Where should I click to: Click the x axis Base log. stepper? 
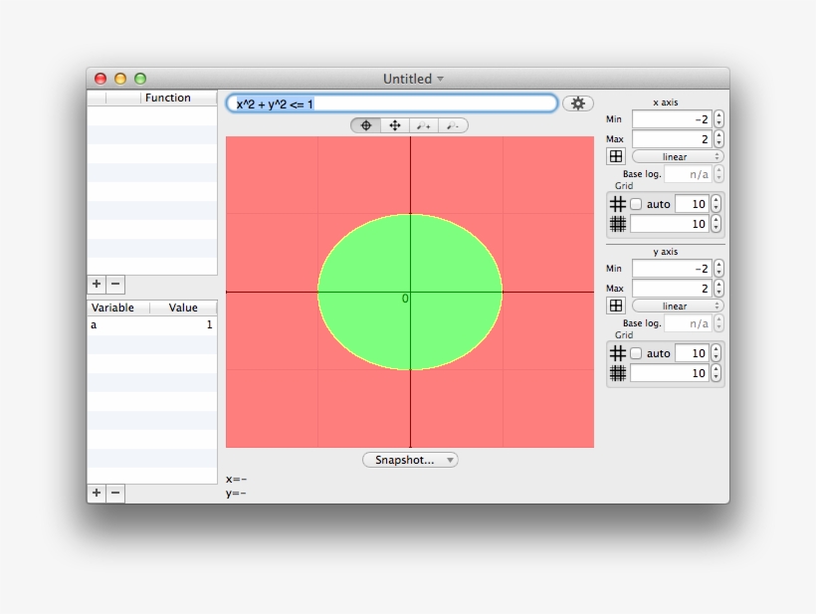click(x=718, y=174)
